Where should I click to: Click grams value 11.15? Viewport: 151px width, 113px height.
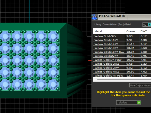130,44
